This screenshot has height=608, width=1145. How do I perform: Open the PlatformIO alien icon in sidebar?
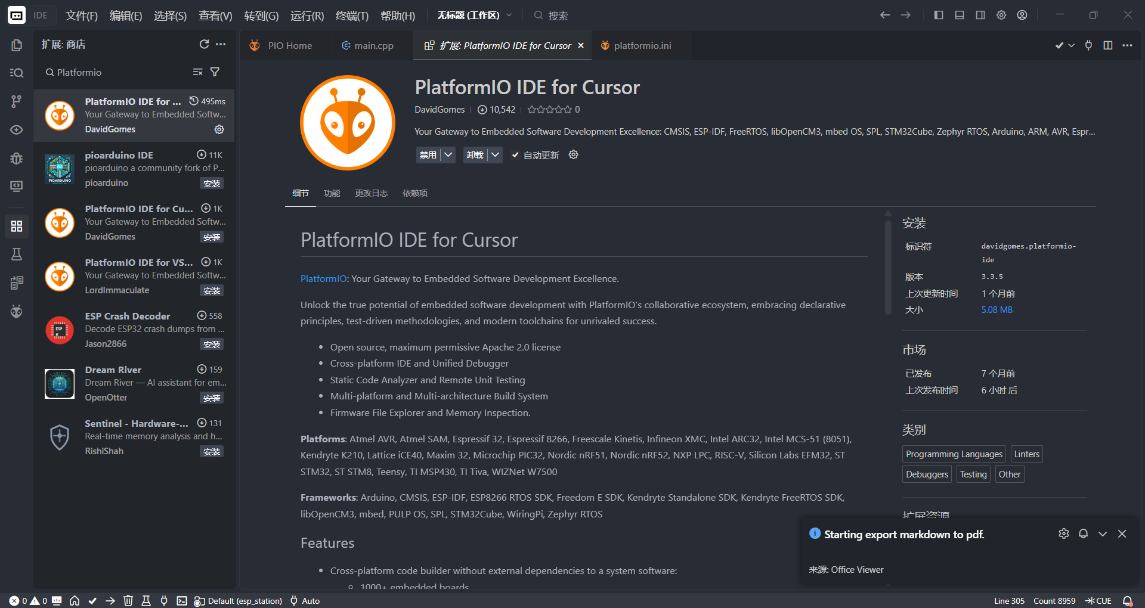[x=16, y=311]
